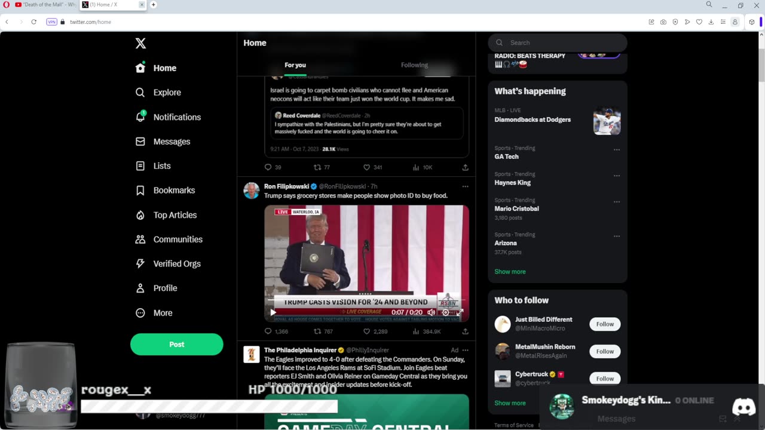
Task: Open browser downloads icon
Action: tap(711, 22)
